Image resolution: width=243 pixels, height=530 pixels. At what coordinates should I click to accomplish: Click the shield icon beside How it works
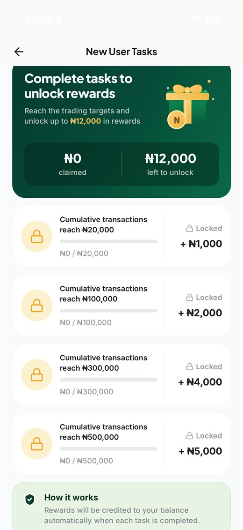point(30,499)
